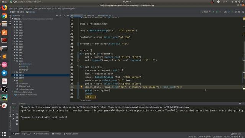
Task: Focus PyCharm icon in the dock
Action: click(x=4, y=97)
